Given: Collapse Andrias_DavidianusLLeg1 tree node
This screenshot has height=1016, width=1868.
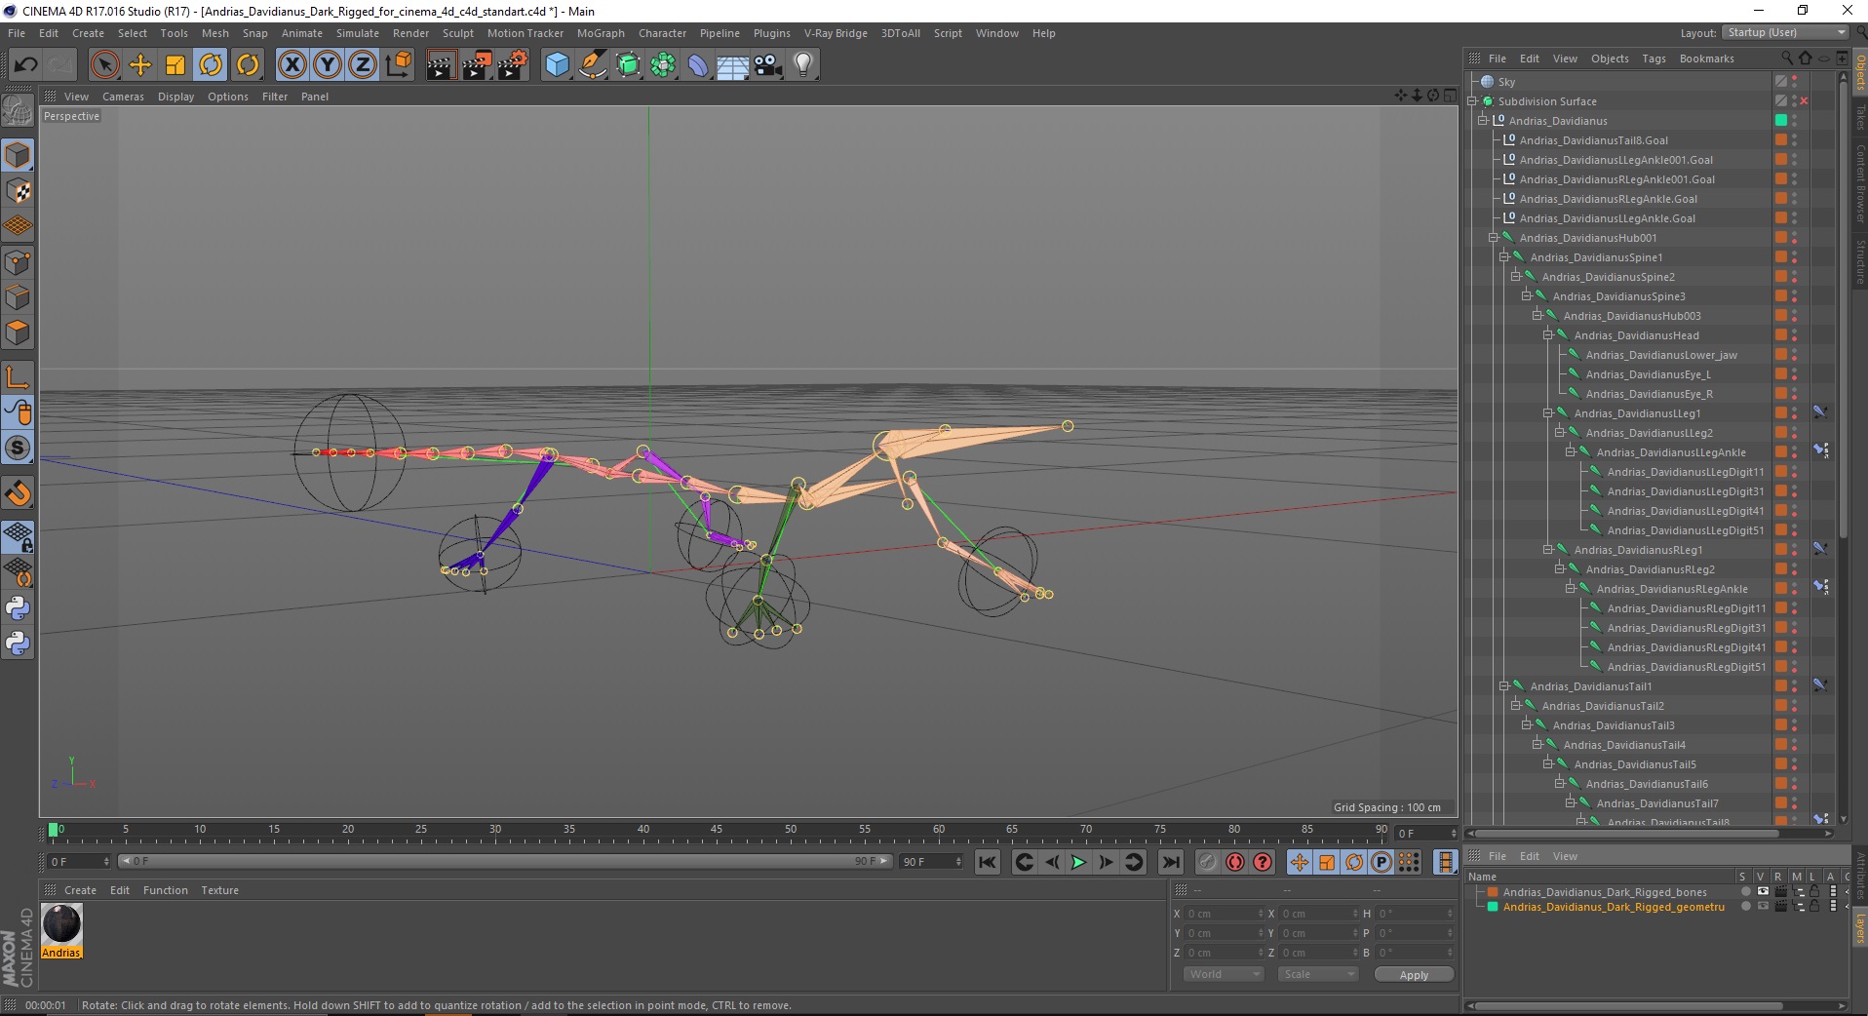Looking at the screenshot, I should [x=1548, y=413].
